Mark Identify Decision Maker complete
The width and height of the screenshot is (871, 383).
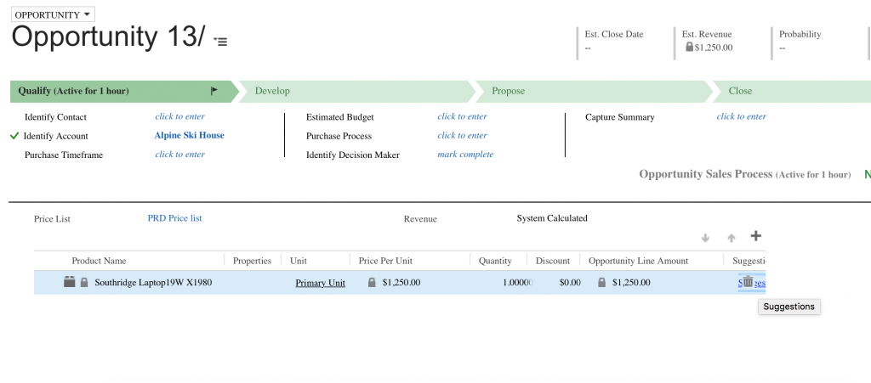(x=464, y=155)
